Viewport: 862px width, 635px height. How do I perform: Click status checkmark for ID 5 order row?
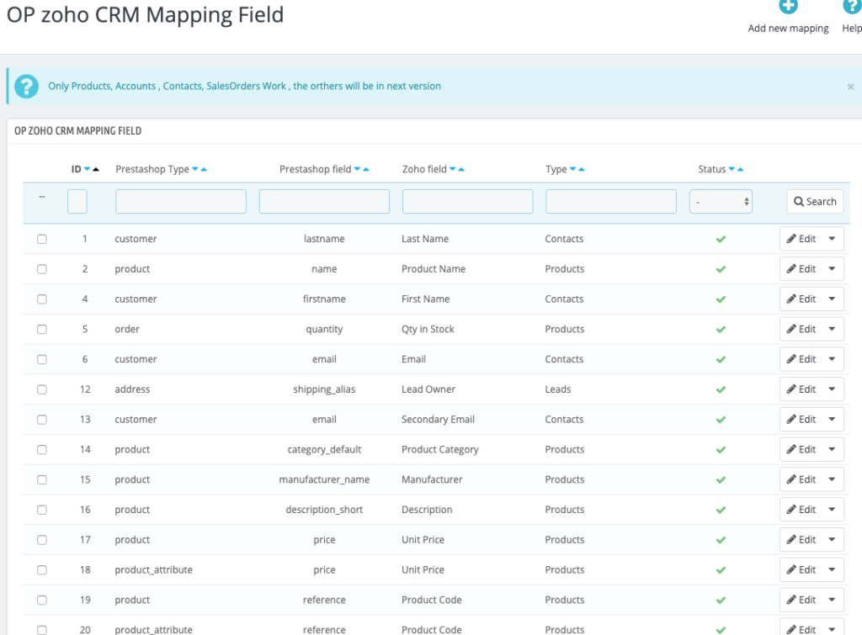721,330
